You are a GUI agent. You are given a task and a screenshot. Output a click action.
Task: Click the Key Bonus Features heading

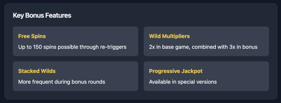[42, 16]
